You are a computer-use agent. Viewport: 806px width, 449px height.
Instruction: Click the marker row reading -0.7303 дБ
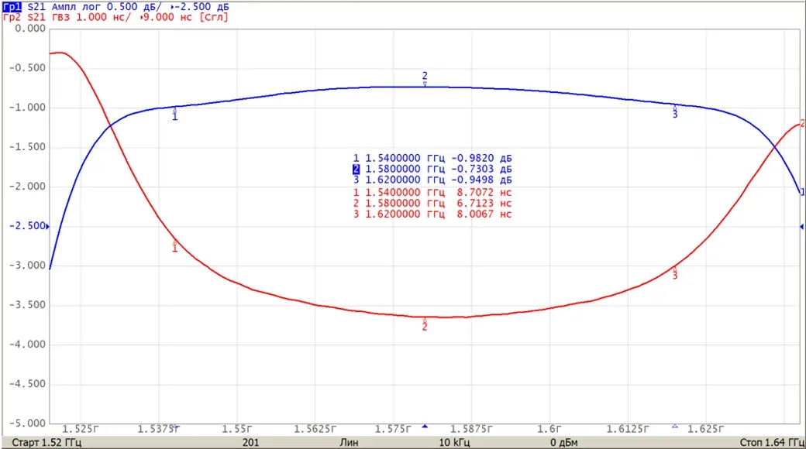432,169
